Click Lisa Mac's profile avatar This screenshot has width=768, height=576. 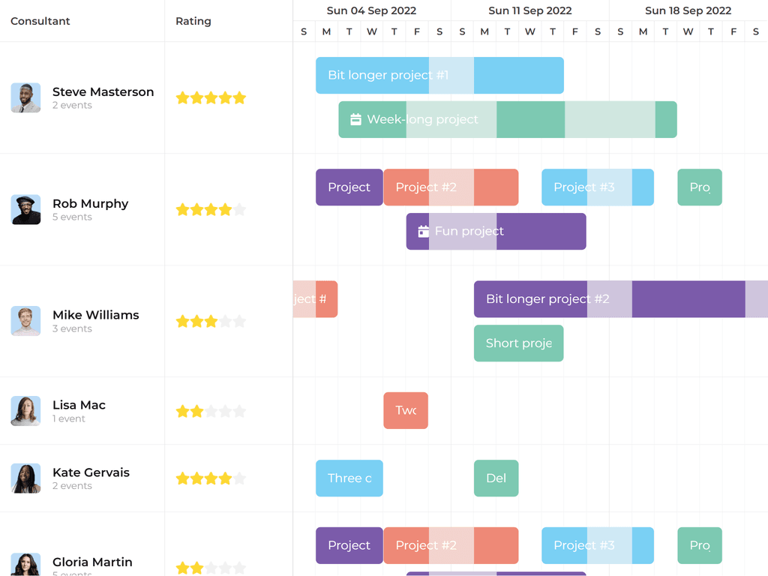coord(25,411)
